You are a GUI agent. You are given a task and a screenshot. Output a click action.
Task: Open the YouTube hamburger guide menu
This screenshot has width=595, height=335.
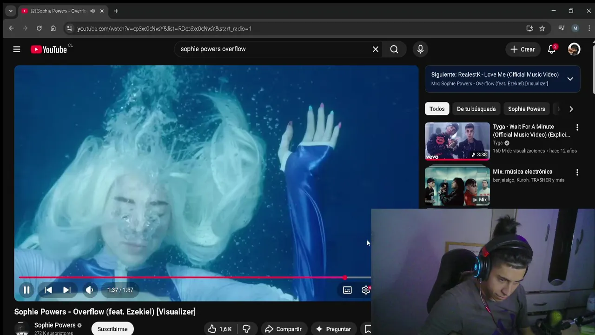tap(17, 49)
